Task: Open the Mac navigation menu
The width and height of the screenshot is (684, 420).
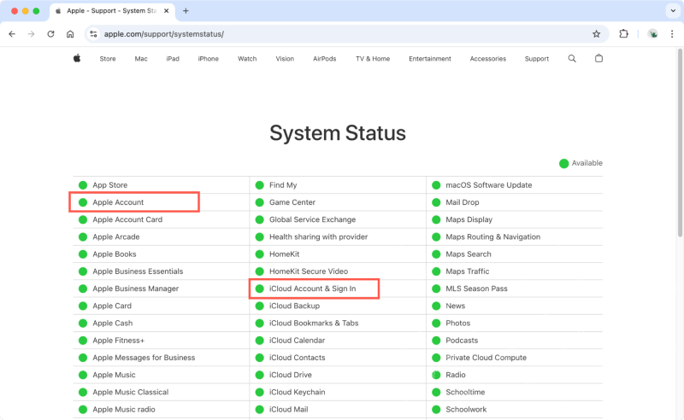Action: point(141,59)
